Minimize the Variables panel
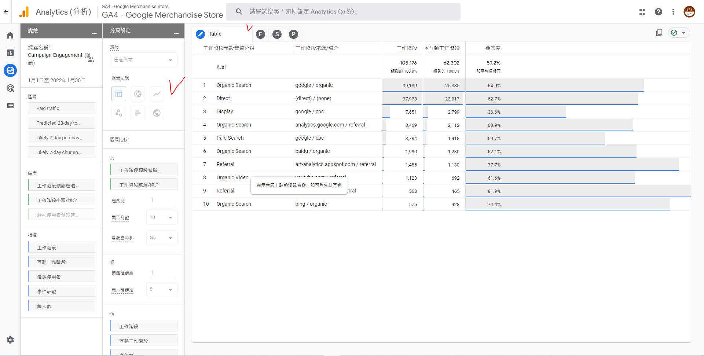Viewport: 704px width, 356px height. (x=94, y=33)
